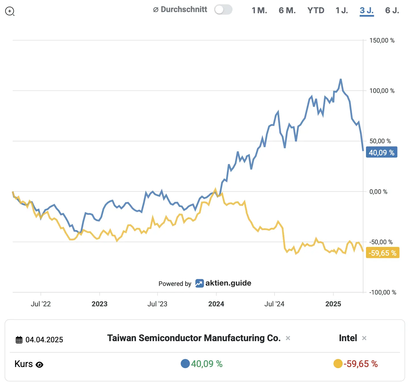
Task: Click the 2024 x-axis label
Action: [x=216, y=304]
